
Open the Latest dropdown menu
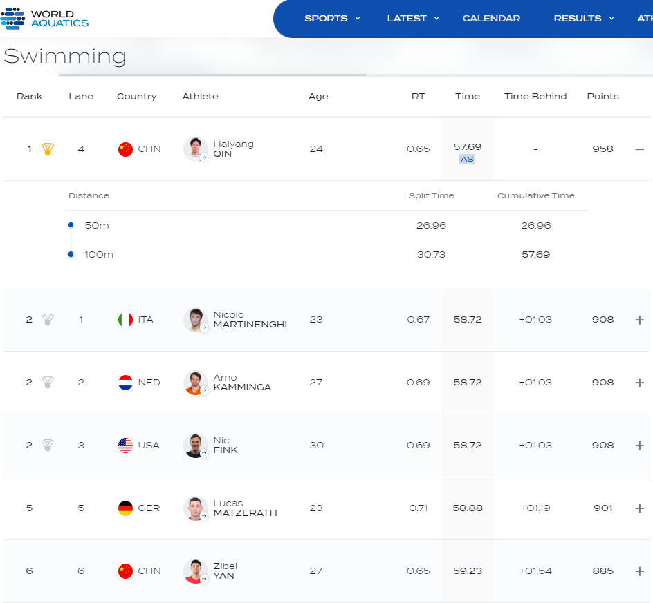(x=413, y=18)
